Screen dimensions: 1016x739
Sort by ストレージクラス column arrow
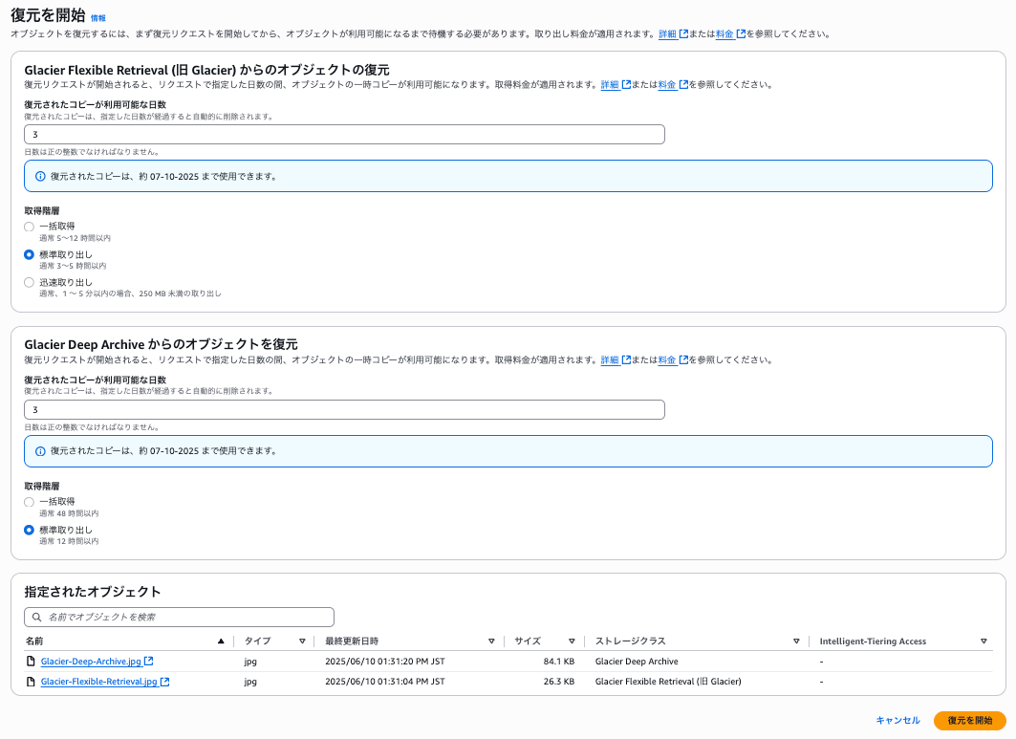coord(796,641)
